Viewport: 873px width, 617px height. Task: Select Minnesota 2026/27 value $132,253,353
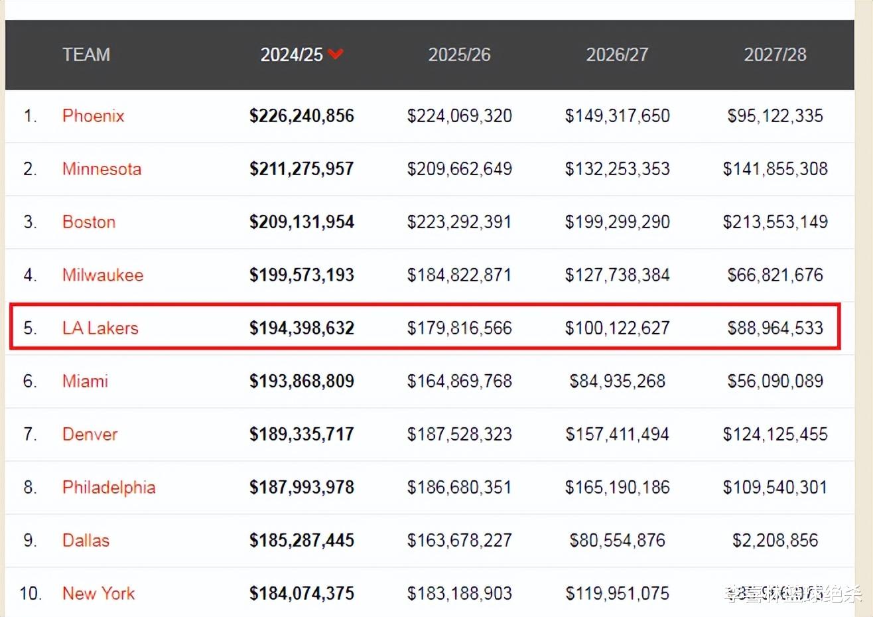pyautogui.click(x=618, y=169)
